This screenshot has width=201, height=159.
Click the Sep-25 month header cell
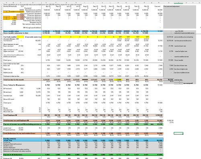[95, 6]
